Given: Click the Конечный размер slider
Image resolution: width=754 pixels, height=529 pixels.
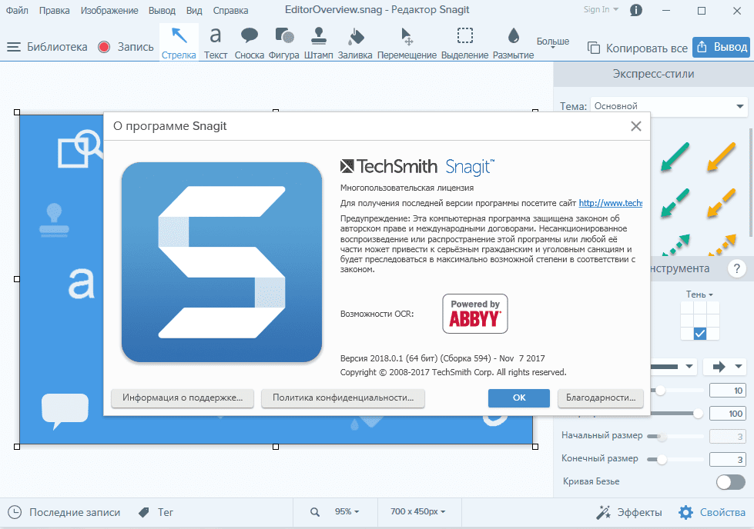Looking at the screenshot, I should coord(675,459).
